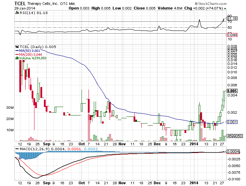Click the red 0.044 MA(200) value tag
The width and height of the screenshot is (246, 186).
click(232, 35)
